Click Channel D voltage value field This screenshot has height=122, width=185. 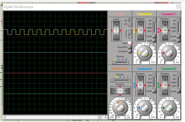tap(169, 117)
